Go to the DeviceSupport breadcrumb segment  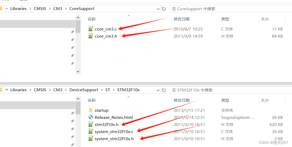click(x=84, y=90)
